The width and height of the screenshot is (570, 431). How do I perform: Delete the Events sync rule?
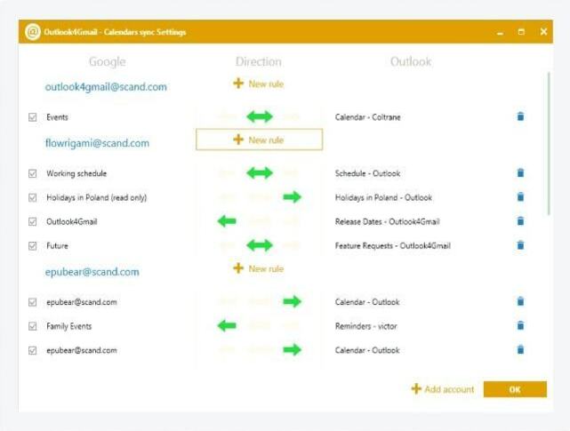coord(520,116)
